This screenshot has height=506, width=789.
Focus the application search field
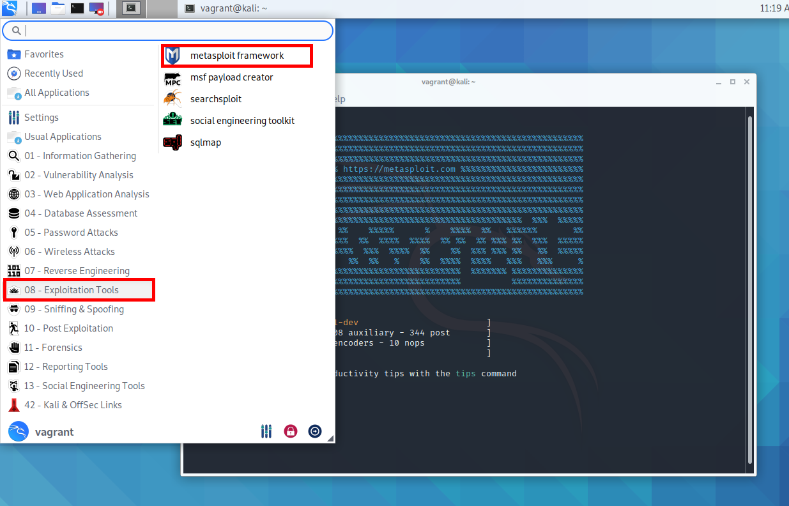[166, 30]
